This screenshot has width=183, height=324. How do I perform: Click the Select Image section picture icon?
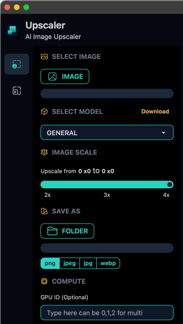[44, 56]
